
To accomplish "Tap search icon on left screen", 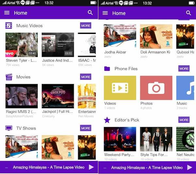I will pyautogui.click(x=90, y=13).
